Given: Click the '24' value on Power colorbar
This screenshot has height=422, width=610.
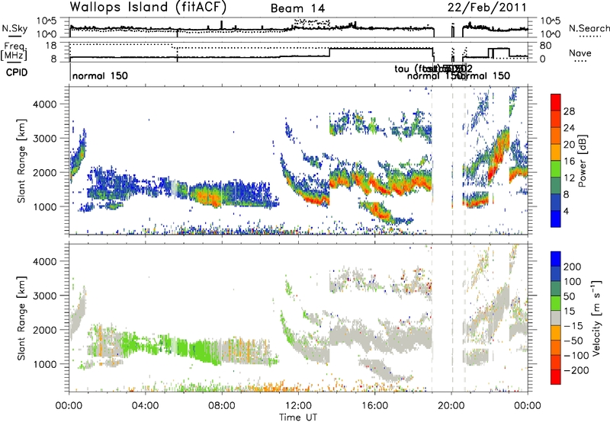Looking at the screenshot, I should 569,128.
